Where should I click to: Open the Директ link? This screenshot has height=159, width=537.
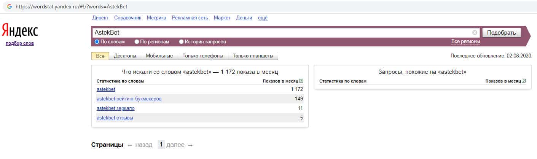100,18
